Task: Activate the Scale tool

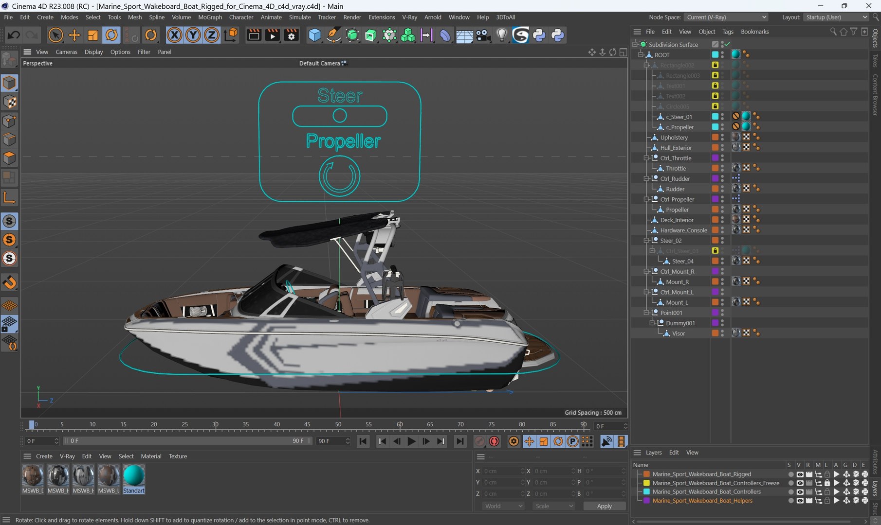Action: [x=92, y=35]
